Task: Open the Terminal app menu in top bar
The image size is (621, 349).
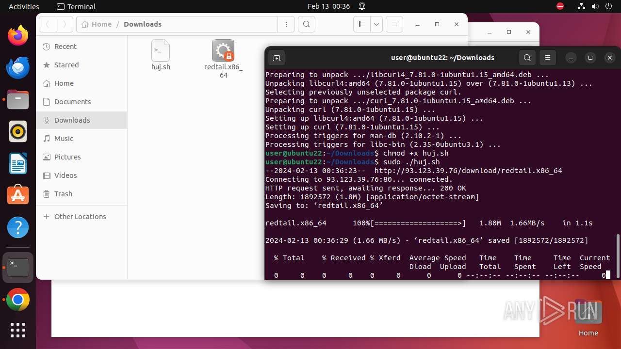Action: (76, 6)
